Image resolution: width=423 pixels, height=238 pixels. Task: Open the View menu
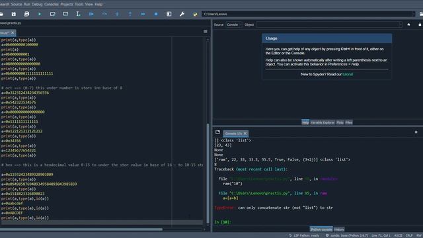pyautogui.click(x=89, y=5)
